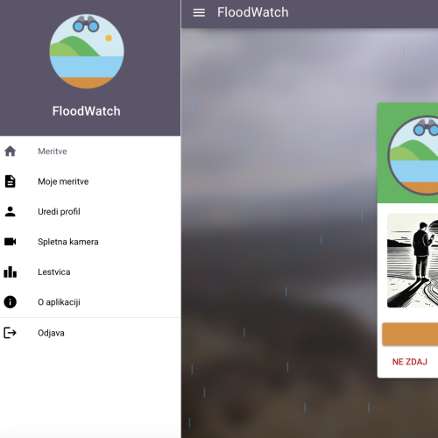Image resolution: width=438 pixels, height=438 pixels.
Task: Open O aplikaciji page
Action: click(x=90, y=302)
